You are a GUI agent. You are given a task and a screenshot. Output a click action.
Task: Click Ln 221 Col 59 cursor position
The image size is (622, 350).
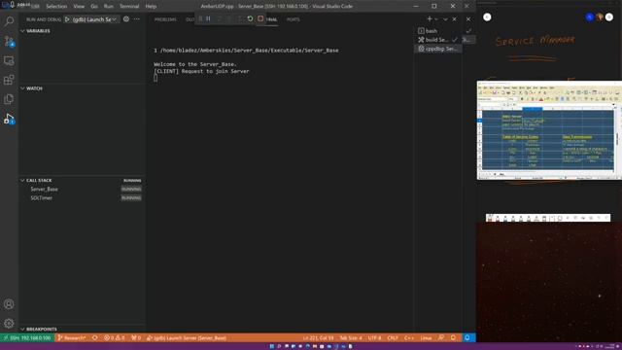click(x=318, y=338)
